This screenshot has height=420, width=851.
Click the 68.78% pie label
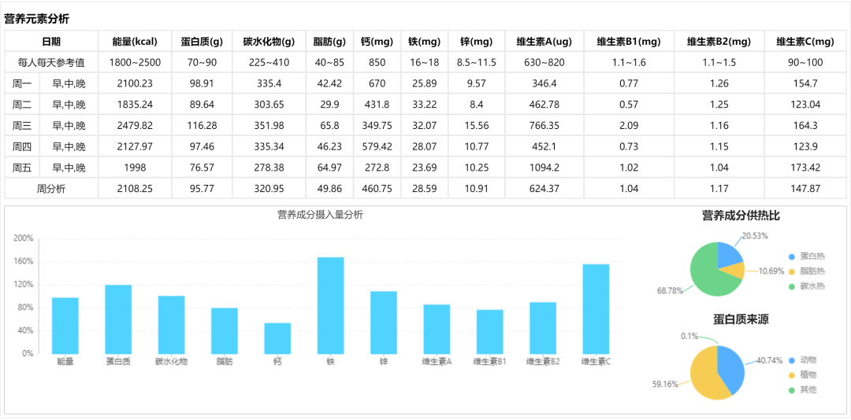(x=670, y=291)
